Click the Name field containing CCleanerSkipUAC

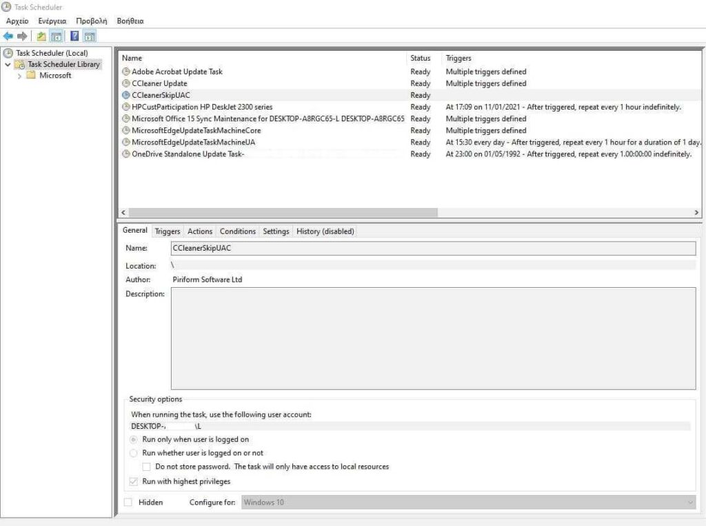433,248
